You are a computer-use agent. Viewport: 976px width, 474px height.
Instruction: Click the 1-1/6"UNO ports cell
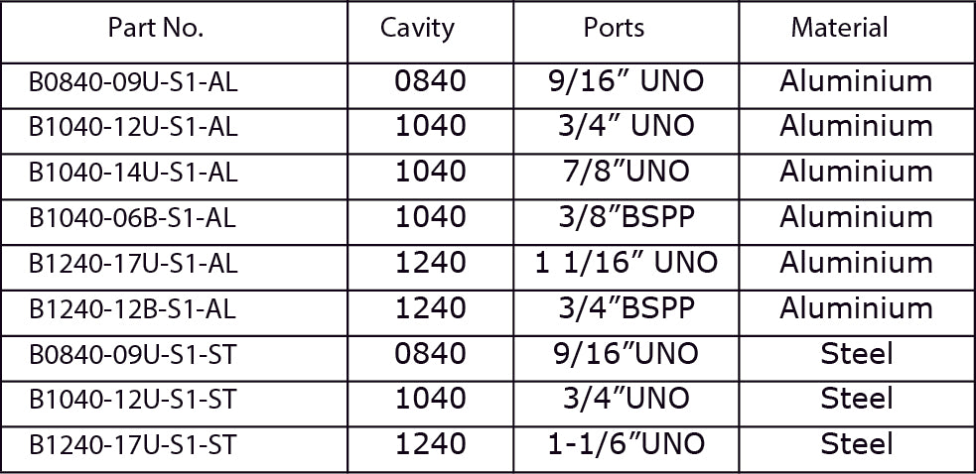coord(626,443)
